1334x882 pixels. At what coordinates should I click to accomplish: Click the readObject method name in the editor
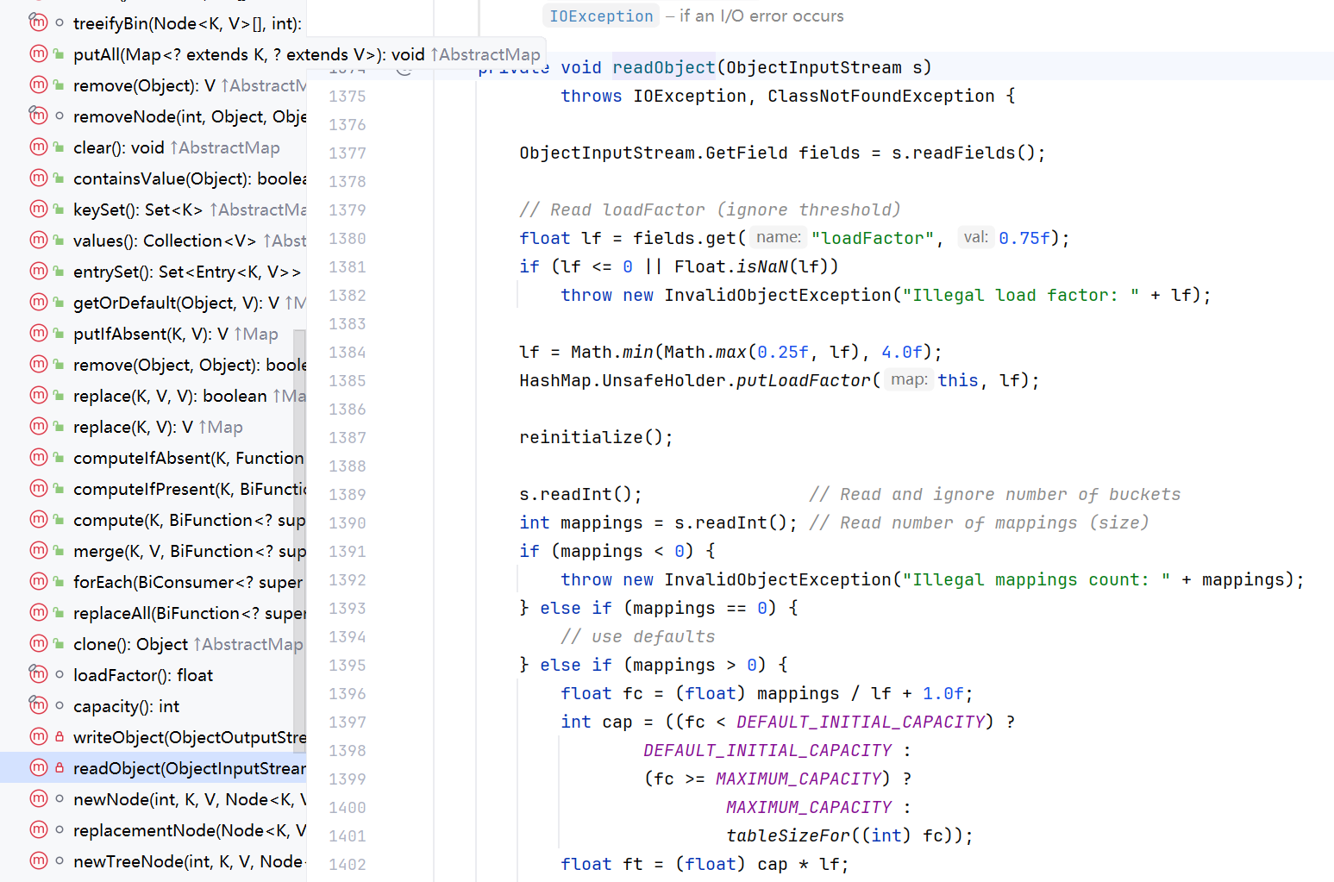(663, 67)
